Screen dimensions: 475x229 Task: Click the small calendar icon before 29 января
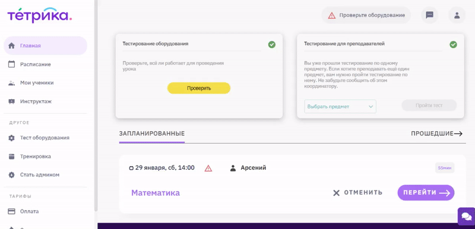coord(131,168)
